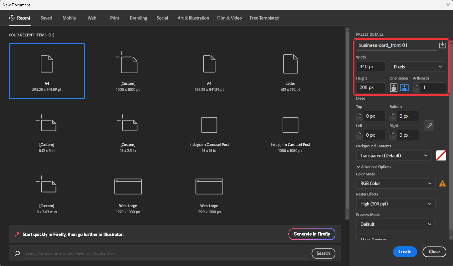Open the Free Templates tab
This screenshot has height=266, width=453.
(x=264, y=18)
